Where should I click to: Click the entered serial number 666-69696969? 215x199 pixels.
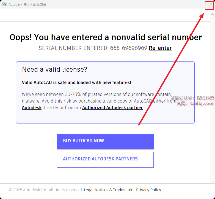129,48
